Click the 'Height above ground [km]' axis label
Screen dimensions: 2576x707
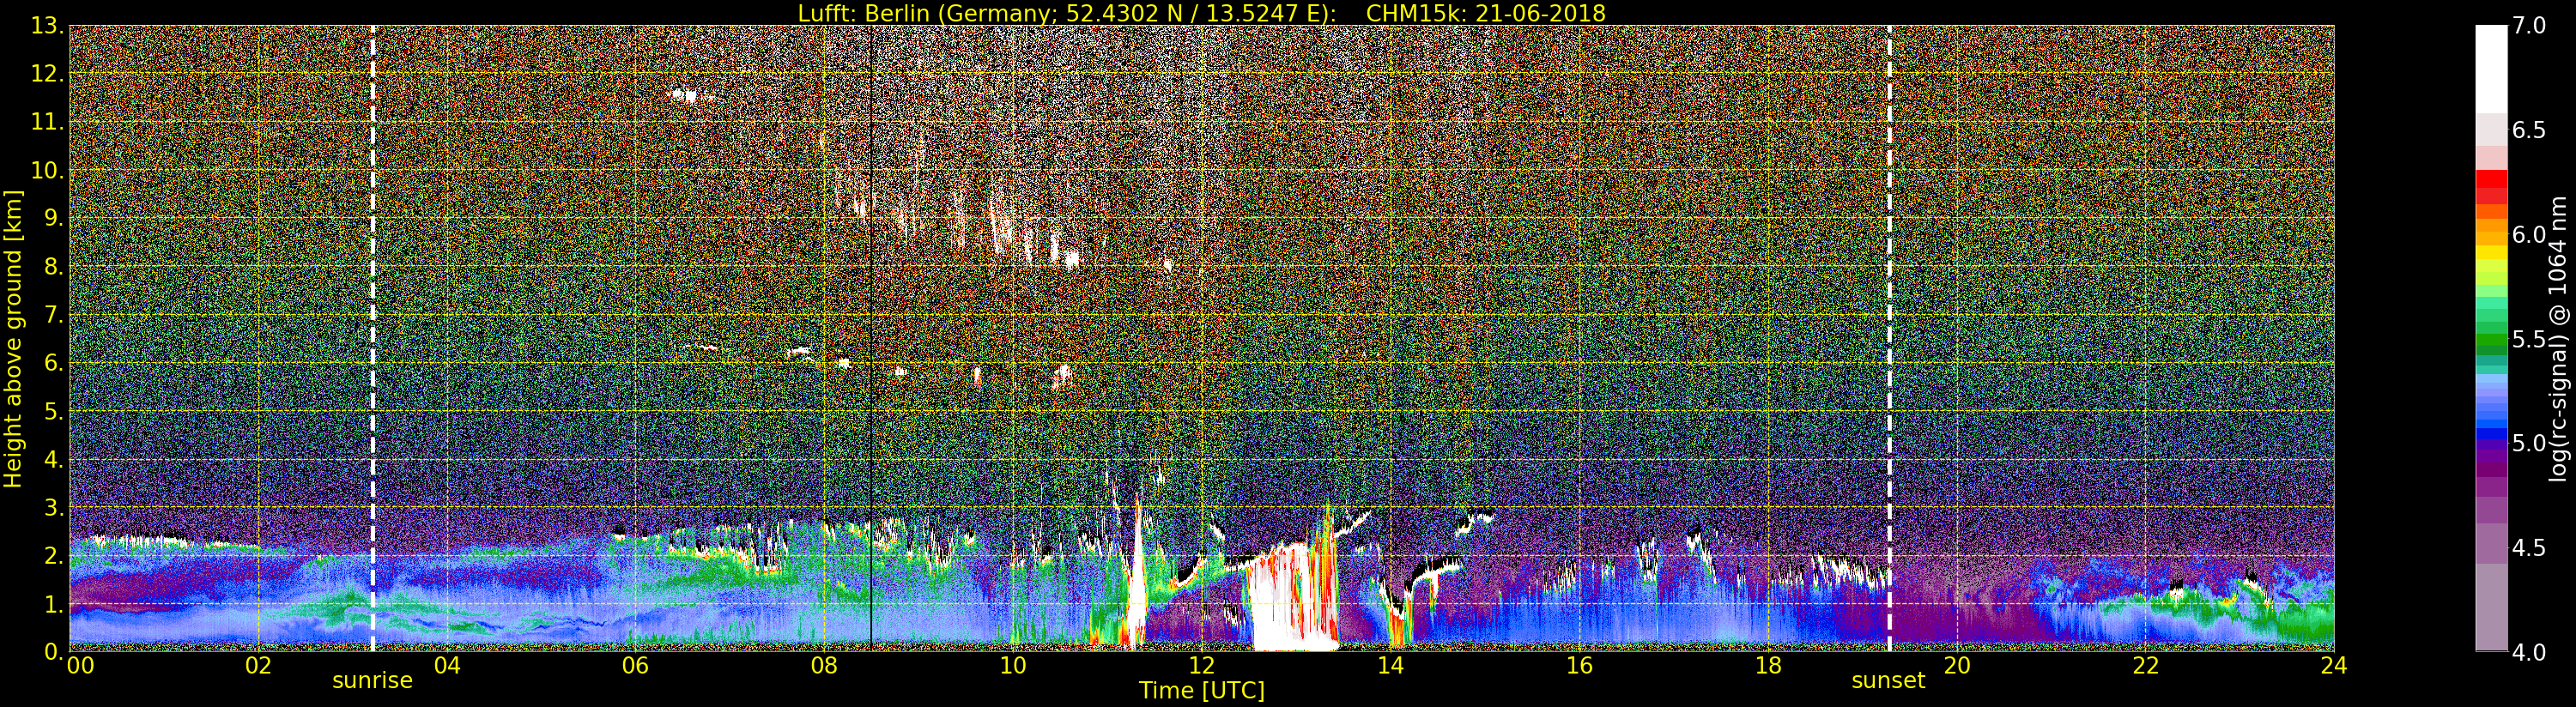[13, 338]
